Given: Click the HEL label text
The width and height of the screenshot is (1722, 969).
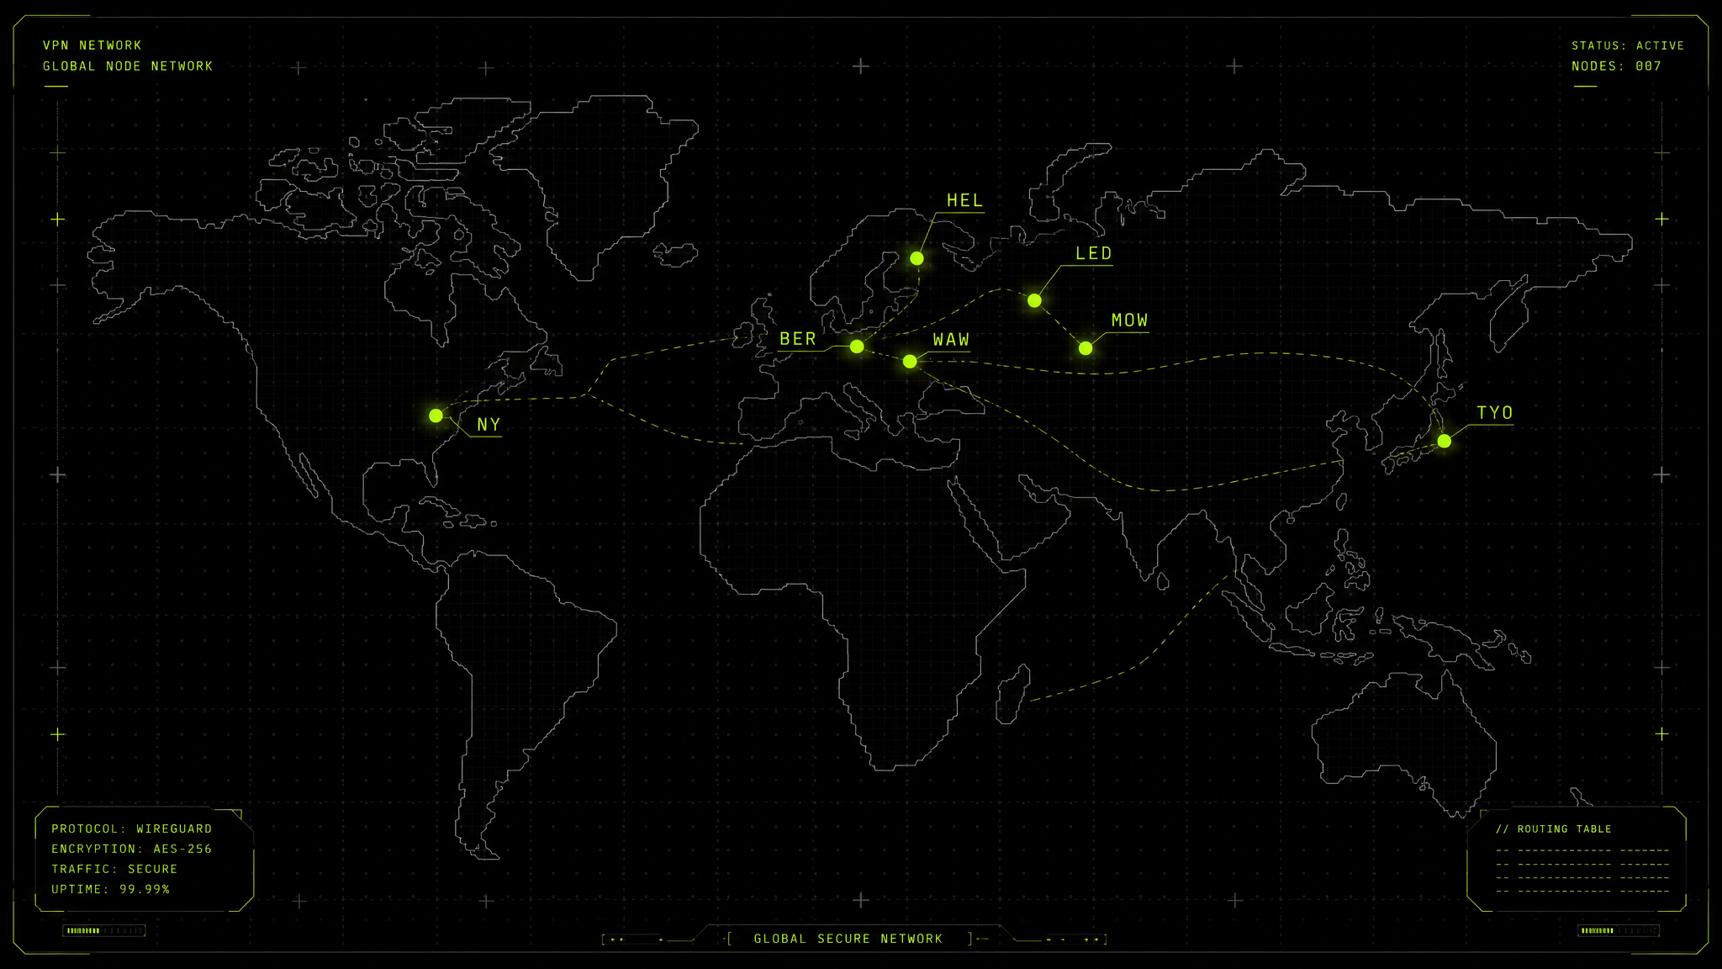Looking at the screenshot, I should [x=964, y=200].
